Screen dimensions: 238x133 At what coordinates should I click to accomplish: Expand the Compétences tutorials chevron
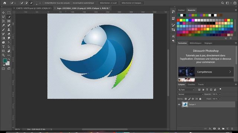tap(230, 72)
